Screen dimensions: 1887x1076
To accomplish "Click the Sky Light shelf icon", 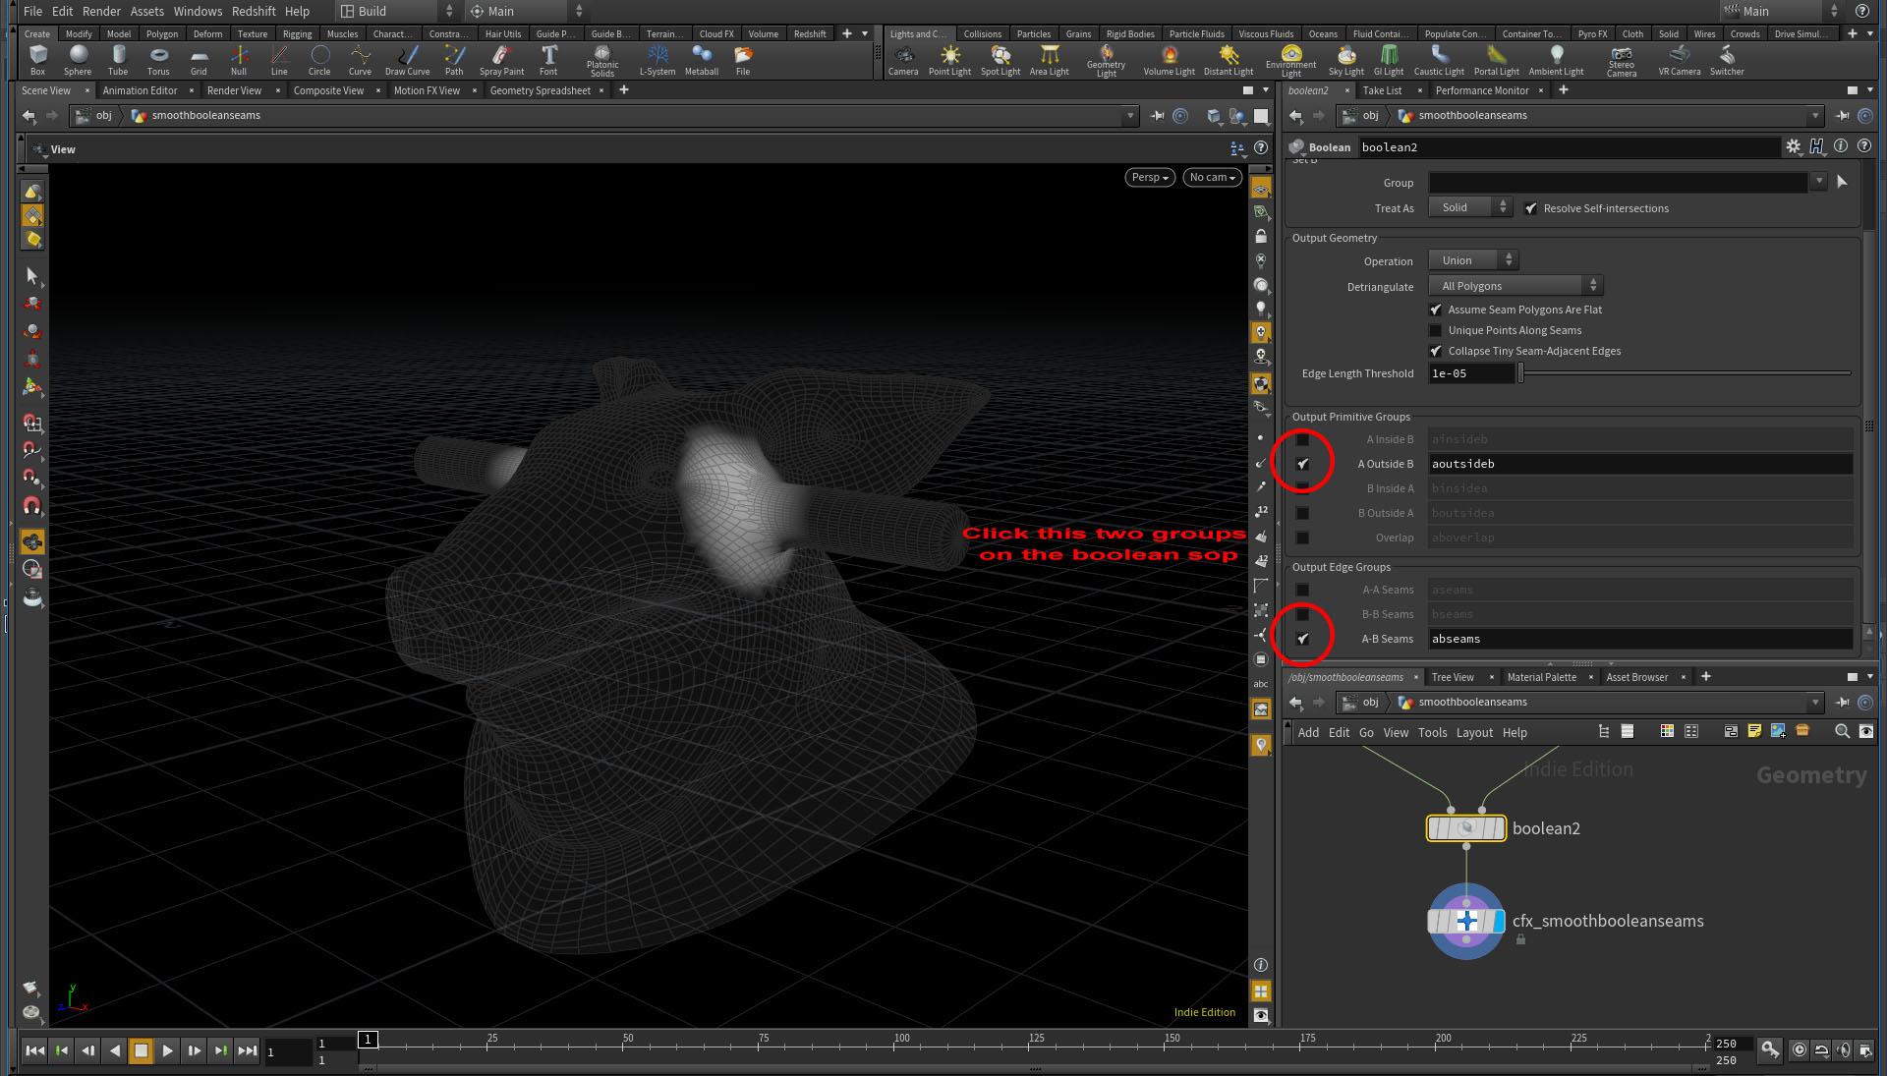I will [1345, 59].
